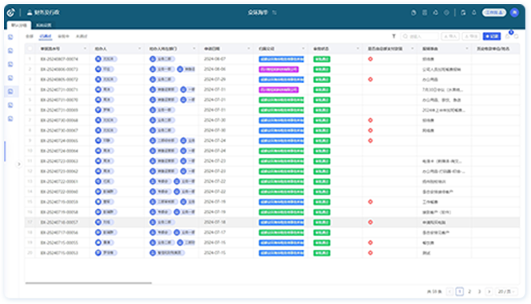
Task: Open record EX-20240722-00061
Action: [59, 181]
